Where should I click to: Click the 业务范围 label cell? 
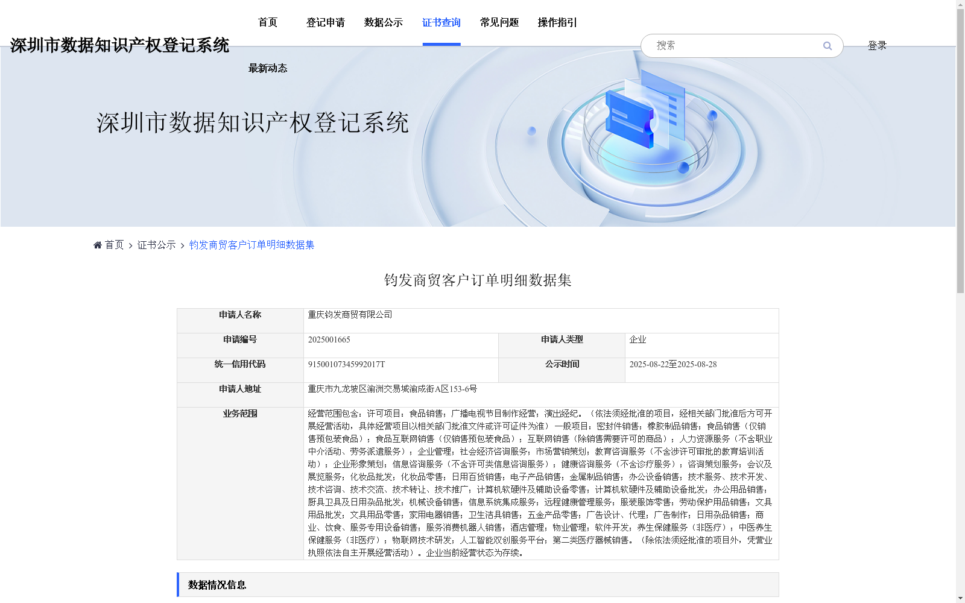point(240,484)
